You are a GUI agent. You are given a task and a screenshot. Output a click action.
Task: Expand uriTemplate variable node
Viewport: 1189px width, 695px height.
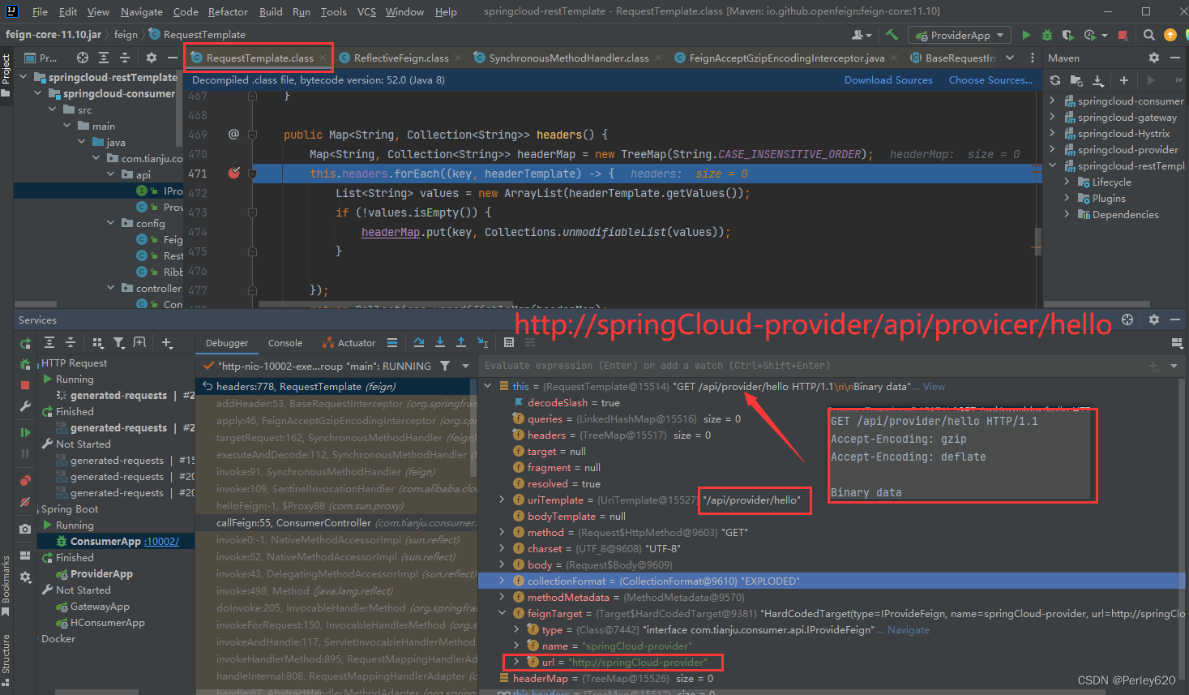point(502,500)
